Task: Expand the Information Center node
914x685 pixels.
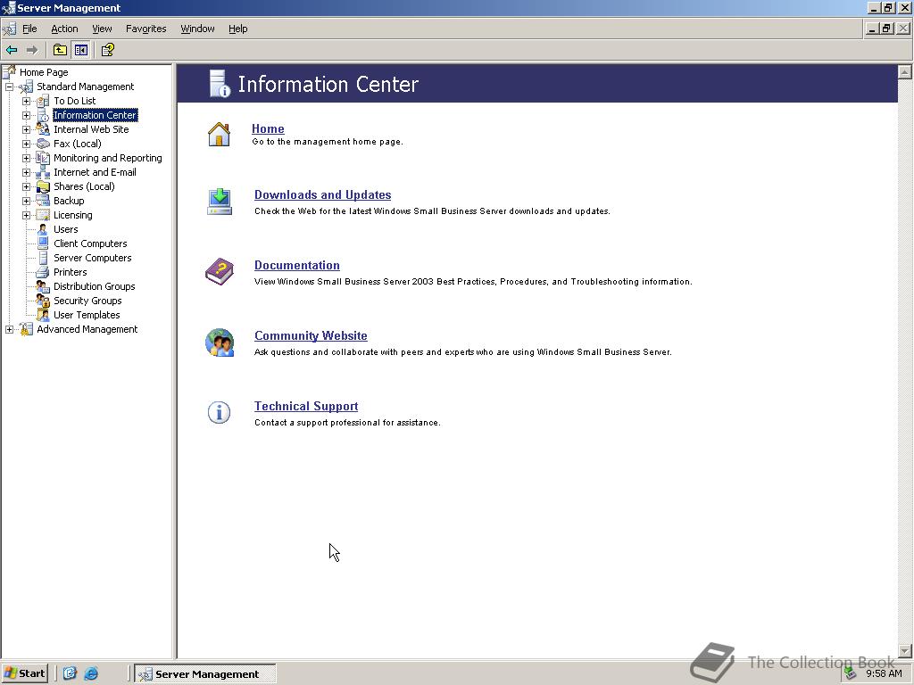Action: (x=26, y=115)
